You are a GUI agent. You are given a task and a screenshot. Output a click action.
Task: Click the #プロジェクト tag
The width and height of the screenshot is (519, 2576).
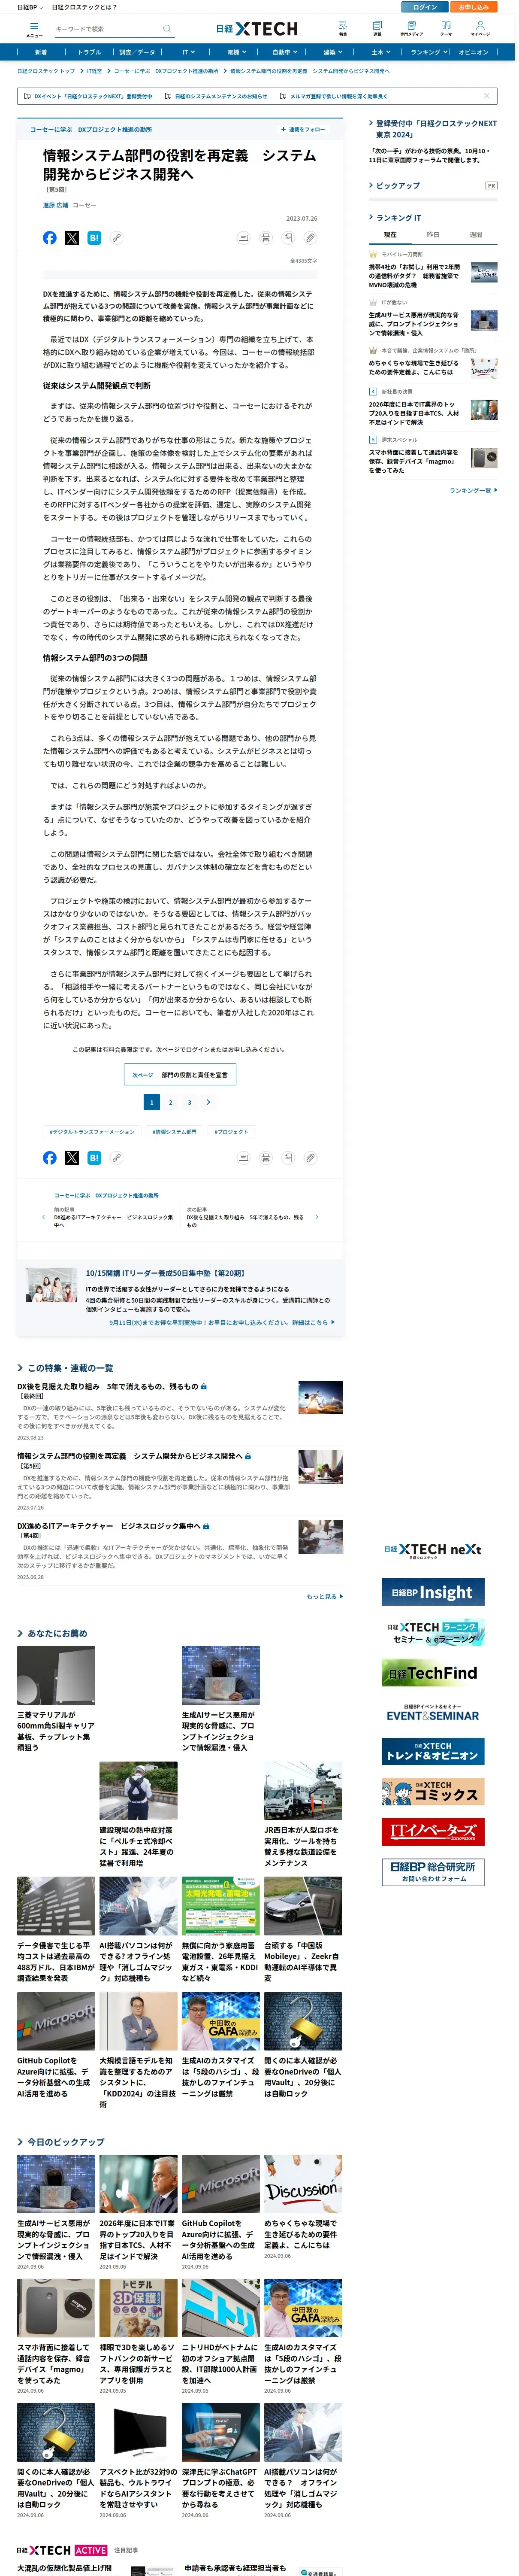pyautogui.click(x=231, y=1132)
